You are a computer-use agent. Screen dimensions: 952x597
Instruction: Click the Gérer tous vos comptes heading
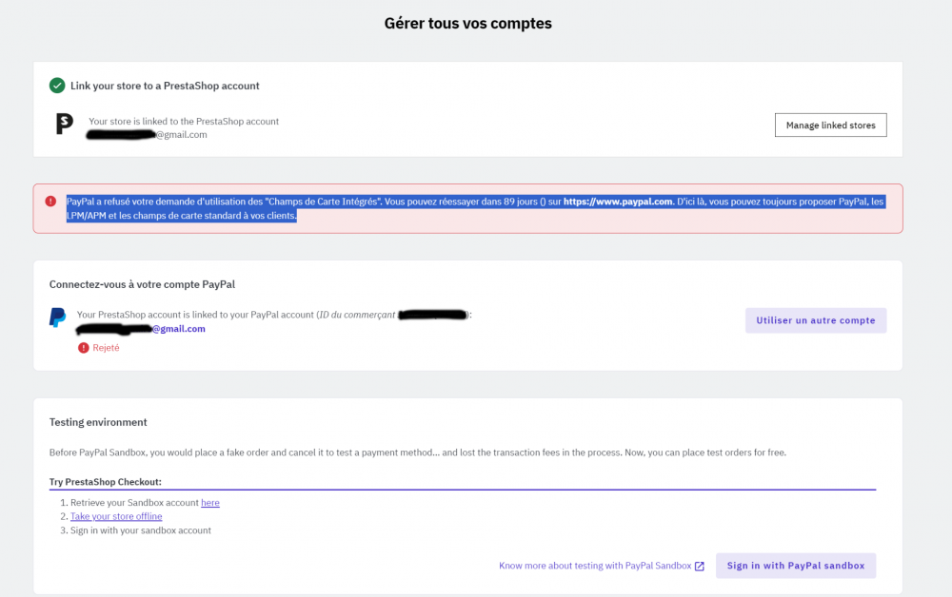tap(467, 23)
